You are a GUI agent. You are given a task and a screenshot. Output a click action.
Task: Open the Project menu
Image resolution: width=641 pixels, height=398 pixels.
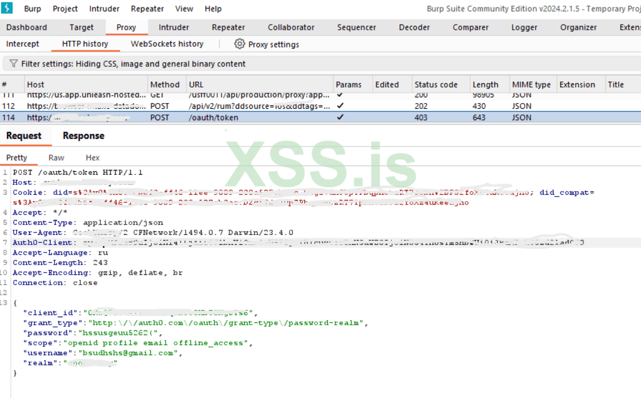(65, 9)
